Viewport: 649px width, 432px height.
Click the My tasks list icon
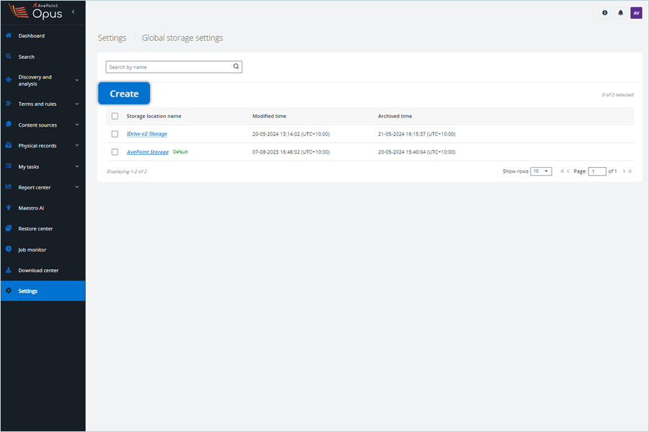[8, 166]
